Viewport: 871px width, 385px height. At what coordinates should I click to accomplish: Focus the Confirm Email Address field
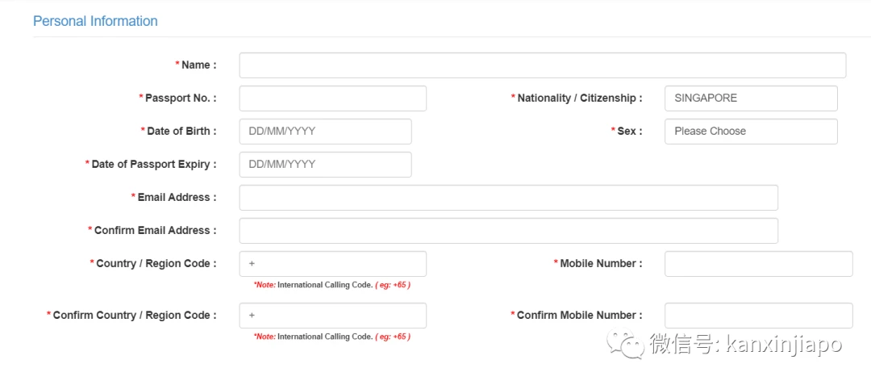click(x=508, y=231)
